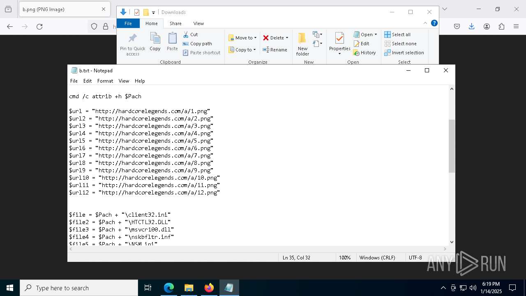Open Notepad View menu
Viewport: 526px width, 296px height.
[x=124, y=81]
